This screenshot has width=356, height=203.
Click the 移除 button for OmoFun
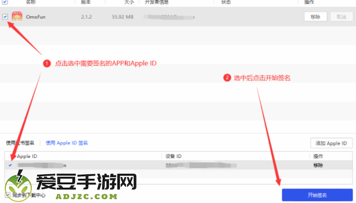click(316, 16)
